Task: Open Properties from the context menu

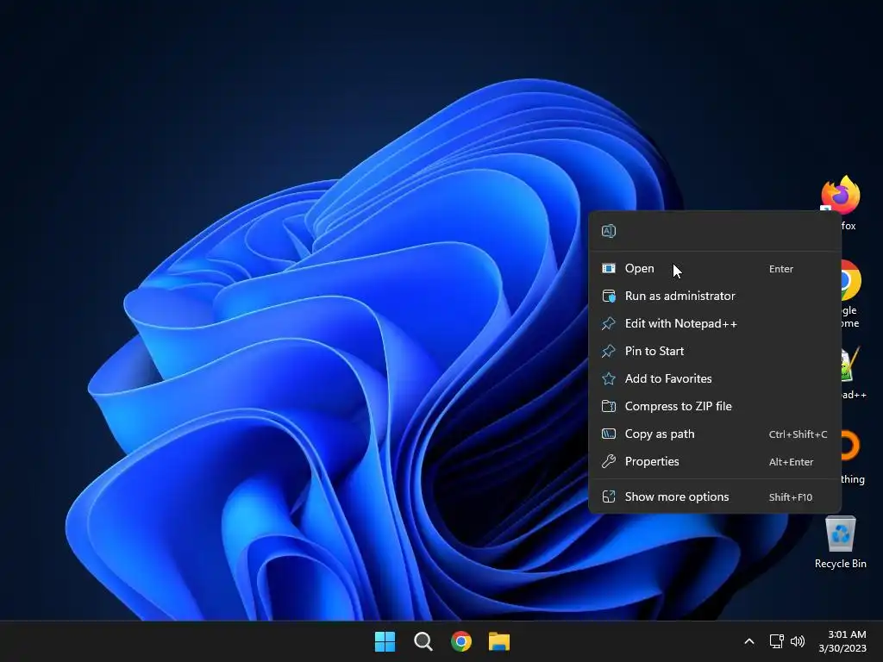Action: [x=715, y=462]
